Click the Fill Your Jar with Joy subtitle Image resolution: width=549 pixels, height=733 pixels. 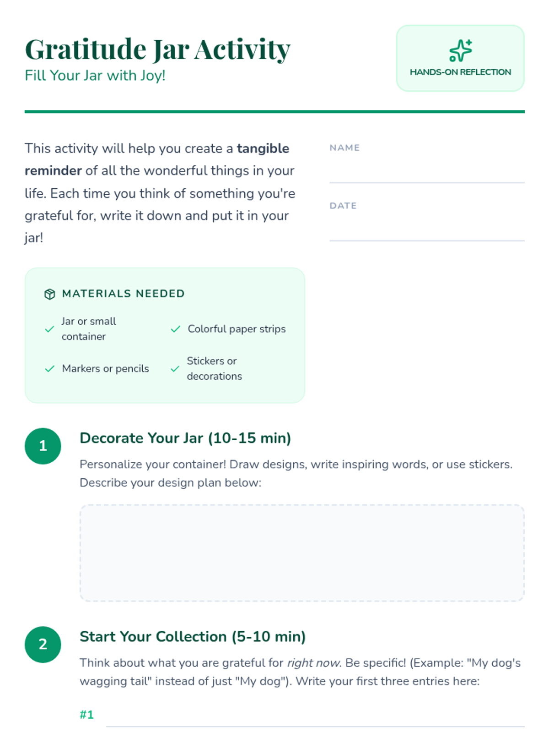(x=95, y=76)
